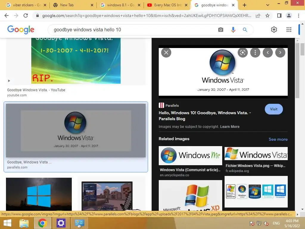Open Windows Start button
The image size is (305, 229).
point(7,223)
